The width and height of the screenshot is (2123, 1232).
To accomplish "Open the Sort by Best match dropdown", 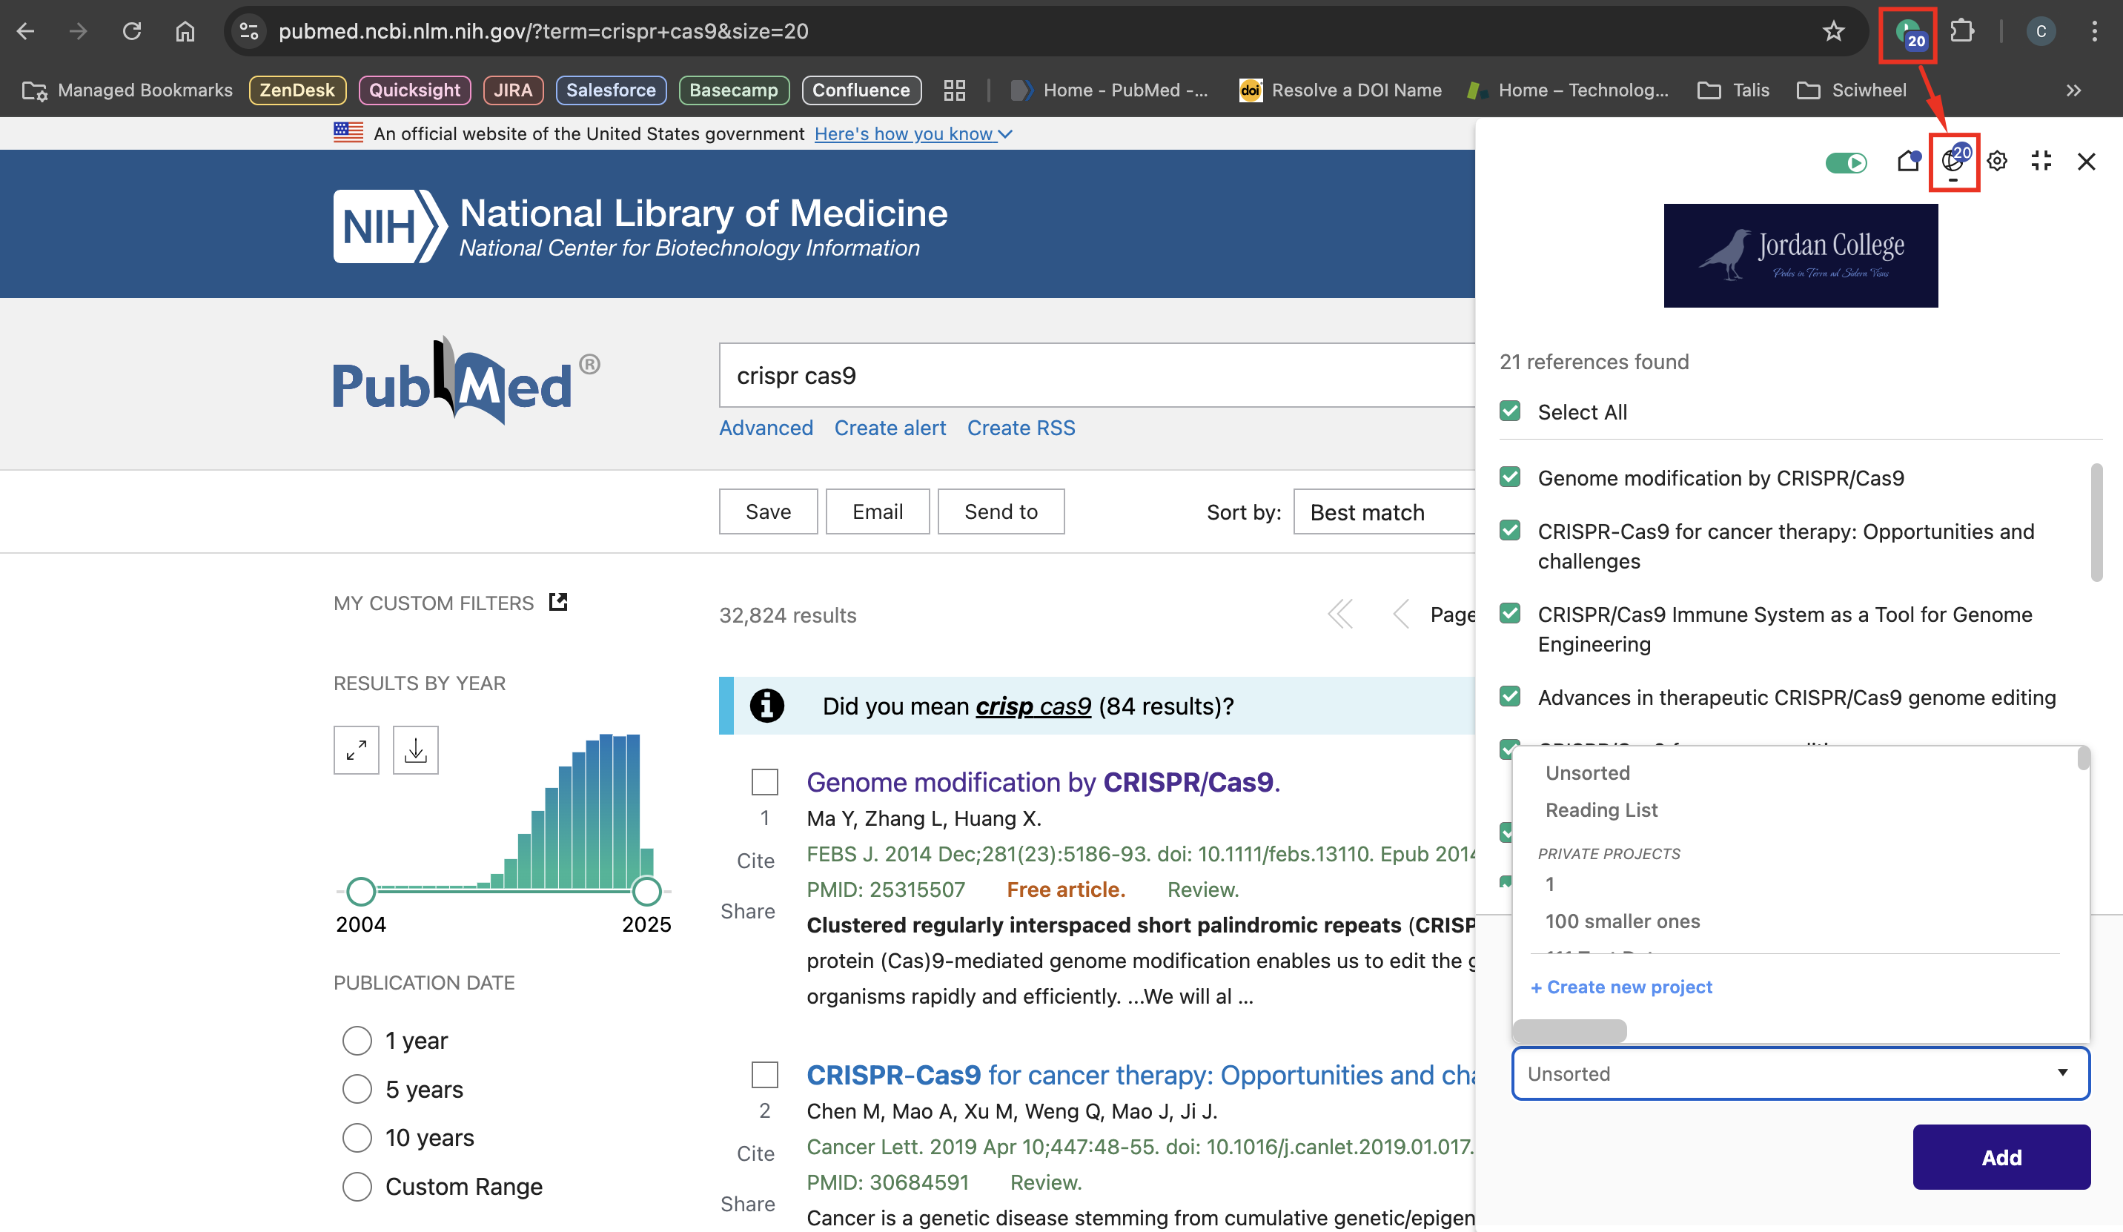I will (x=1382, y=511).
